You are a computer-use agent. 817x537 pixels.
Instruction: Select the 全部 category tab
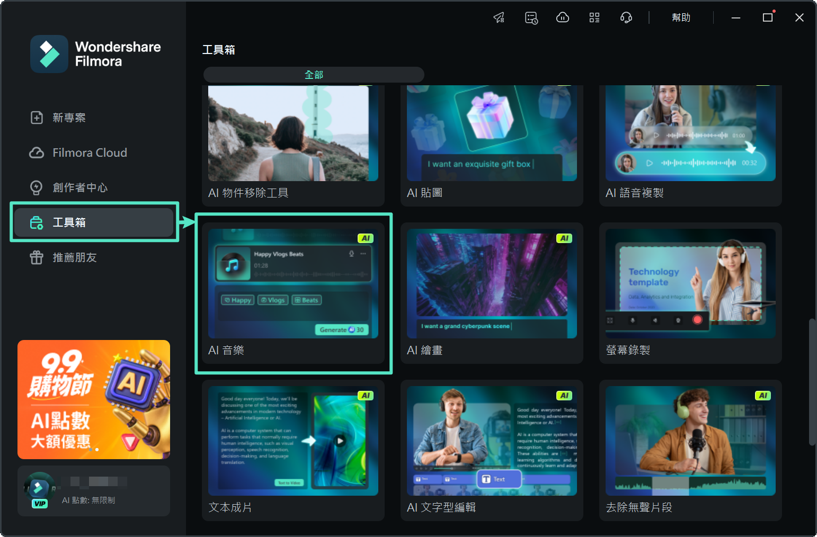pyautogui.click(x=314, y=75)
